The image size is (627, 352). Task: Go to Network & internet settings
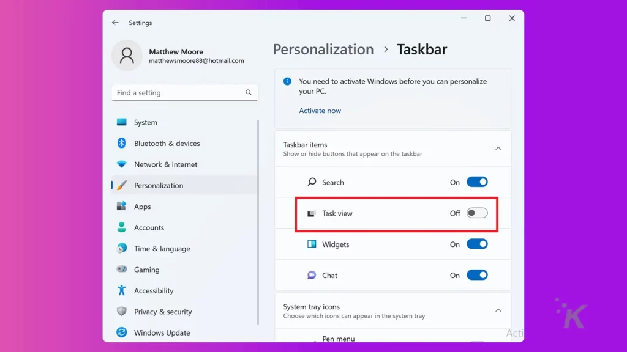(184, 164)
